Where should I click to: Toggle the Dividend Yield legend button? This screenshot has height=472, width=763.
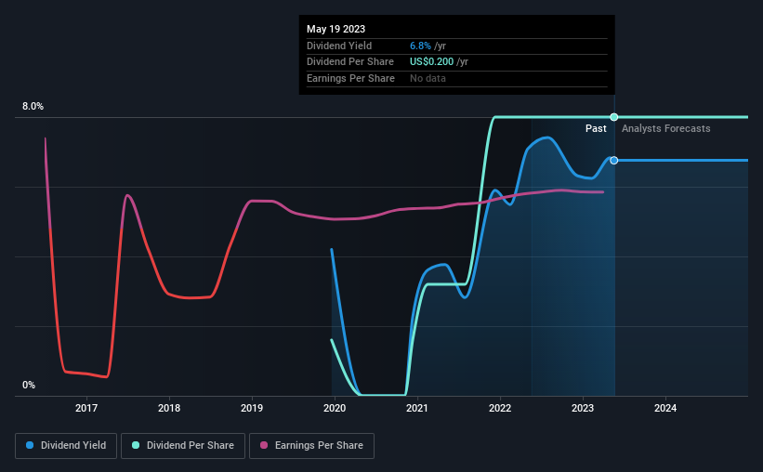coord(66,446)
